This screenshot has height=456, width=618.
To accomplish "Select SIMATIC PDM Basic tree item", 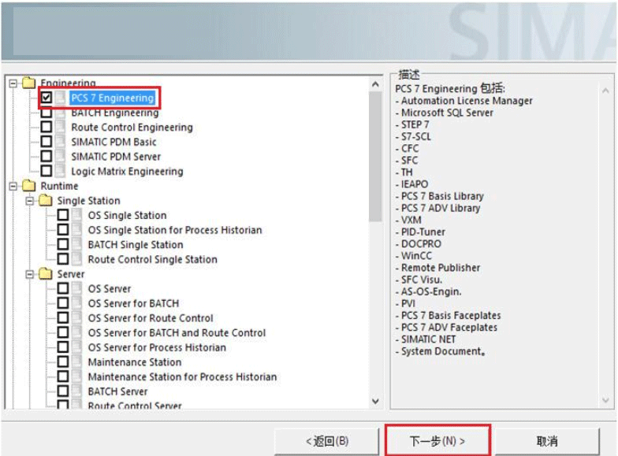I will pyautogui.click(x=114, y=142).
